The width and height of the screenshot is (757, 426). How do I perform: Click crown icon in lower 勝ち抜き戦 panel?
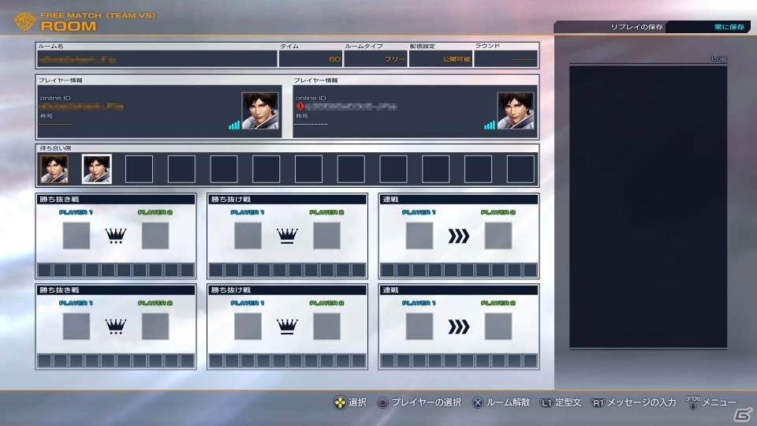[116, 327]
